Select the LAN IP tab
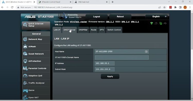193x101 pixels. click(x=57, y=30)
